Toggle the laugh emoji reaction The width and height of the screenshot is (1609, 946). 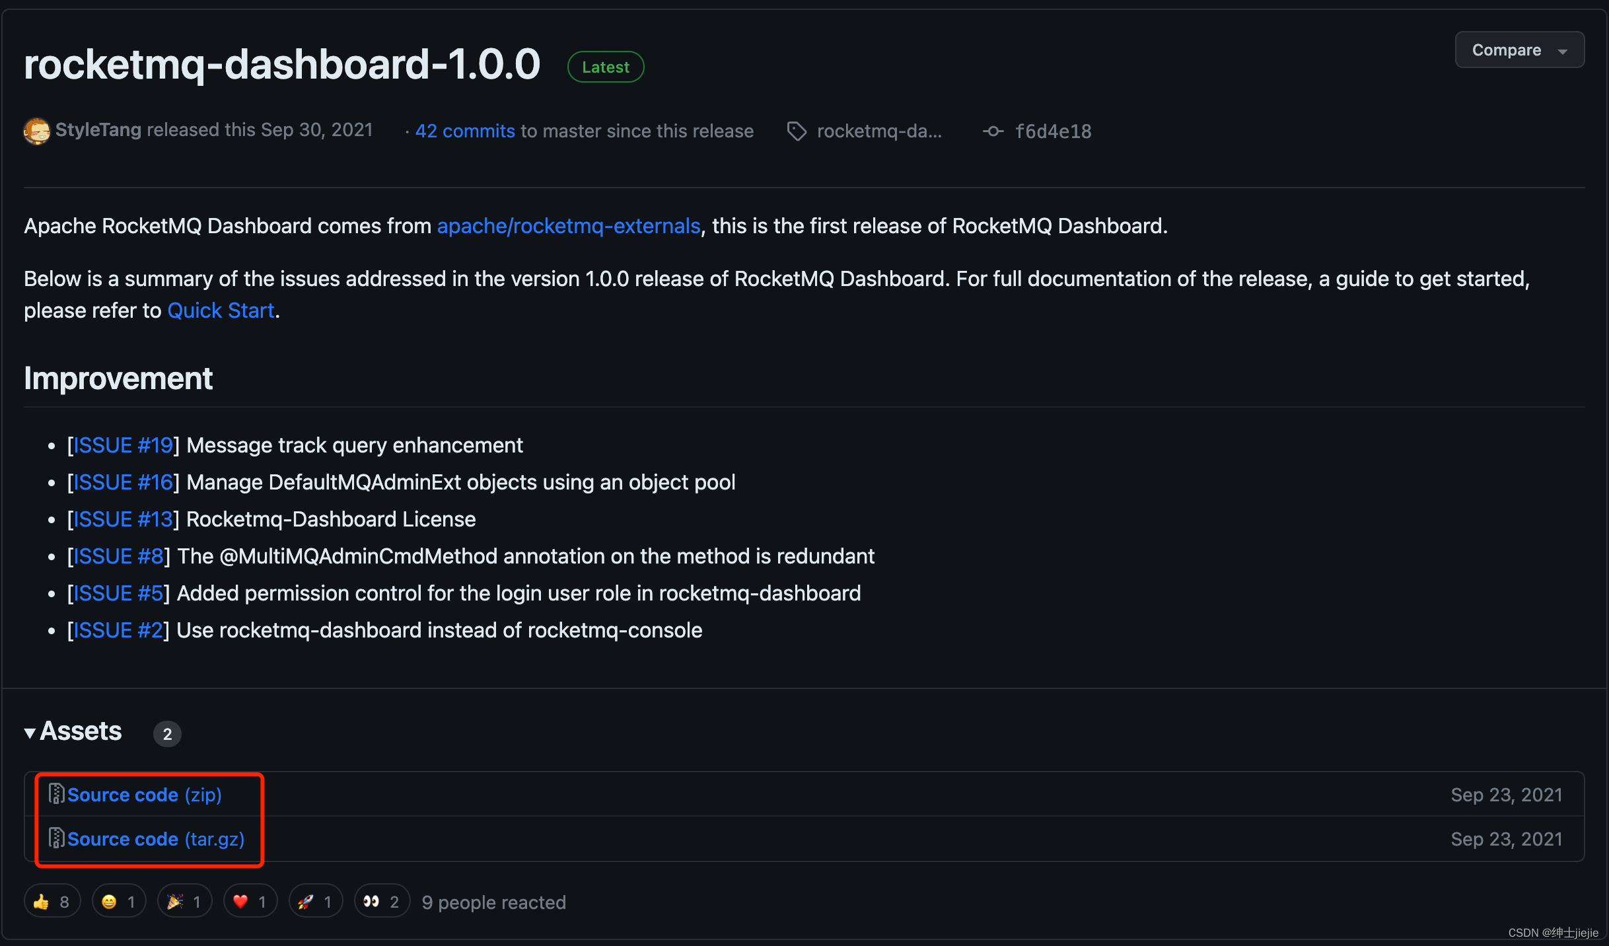point(119,902)
